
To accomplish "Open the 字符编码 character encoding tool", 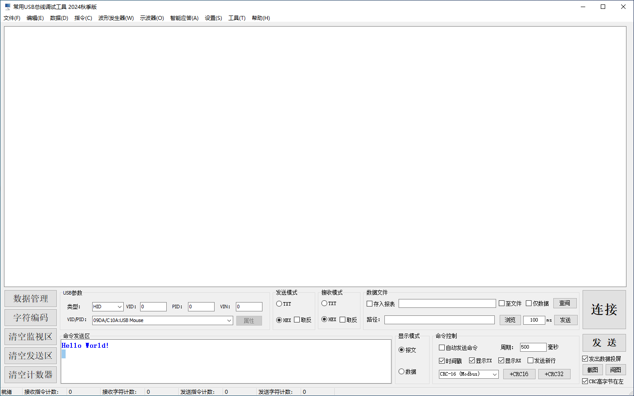I will (31, 318).
